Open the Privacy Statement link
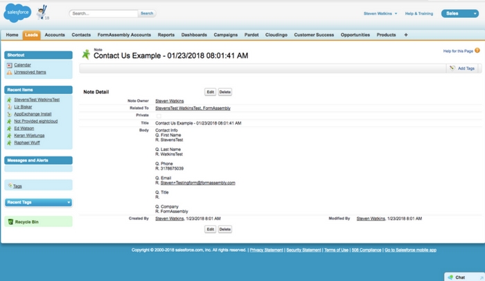Screen dimensions: 485x281 (266, 250)
